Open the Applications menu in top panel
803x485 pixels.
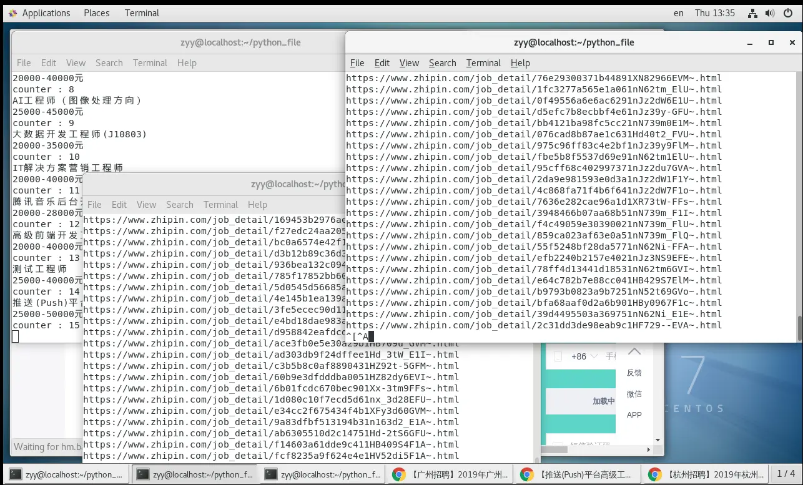46,12
